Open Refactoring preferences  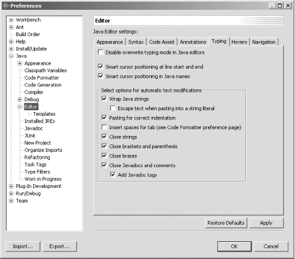[x=37, y=157]
